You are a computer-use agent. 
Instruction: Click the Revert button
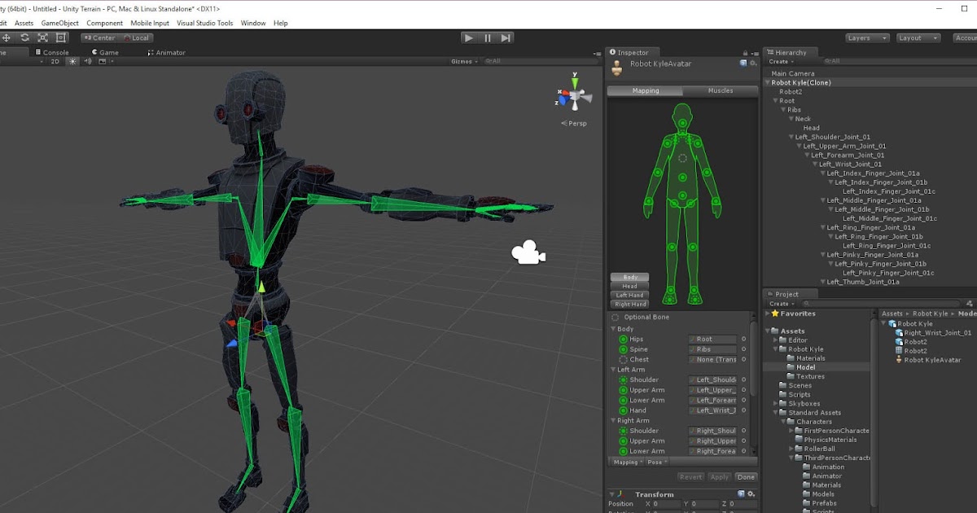pyautogui.click(x=690, y=476)
